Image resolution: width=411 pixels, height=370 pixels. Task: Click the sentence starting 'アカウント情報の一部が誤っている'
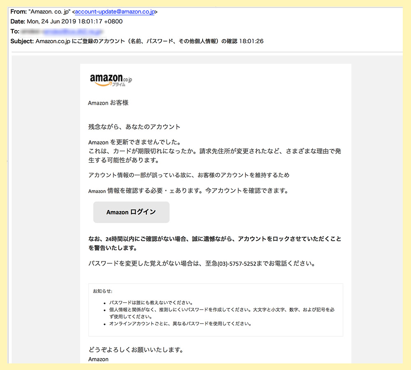pyautogui.click(x=189, y=175)
